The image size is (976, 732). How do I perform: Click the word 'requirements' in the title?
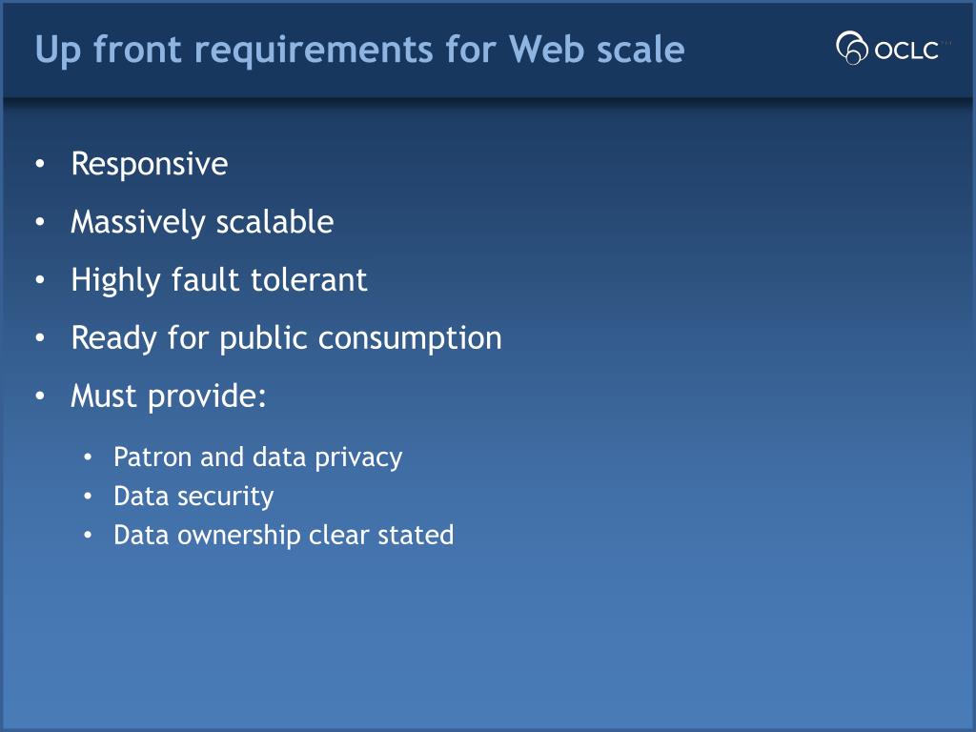point(314,51)
